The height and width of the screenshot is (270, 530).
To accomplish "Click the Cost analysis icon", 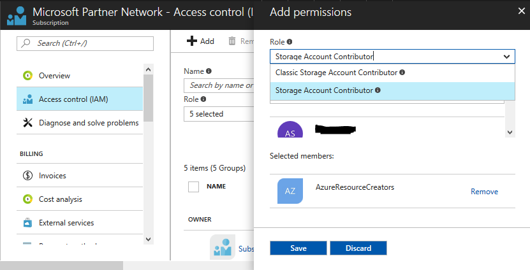I will pyautogui.click(x=27, y=199).
